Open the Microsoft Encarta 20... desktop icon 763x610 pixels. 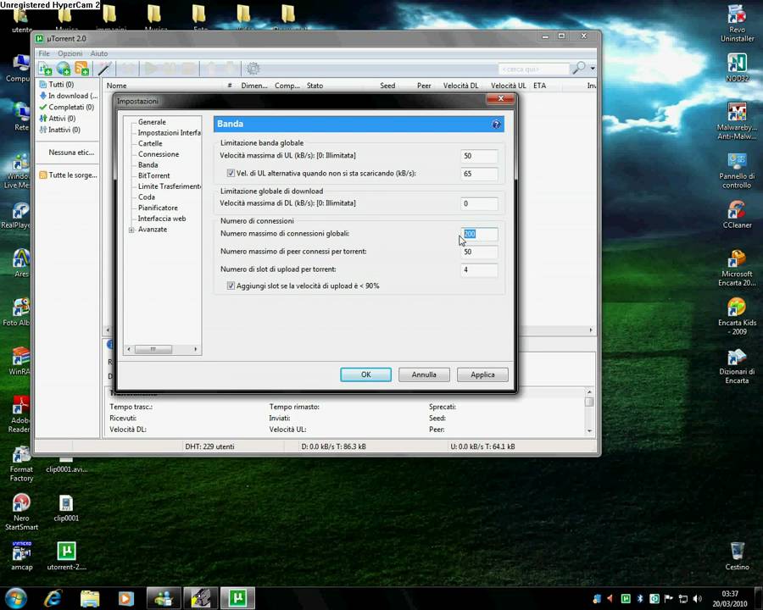click(x=737, y=268)
